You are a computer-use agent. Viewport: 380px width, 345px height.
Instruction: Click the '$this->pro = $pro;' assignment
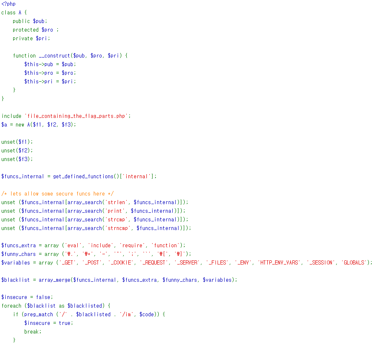(x=50, y=73)
